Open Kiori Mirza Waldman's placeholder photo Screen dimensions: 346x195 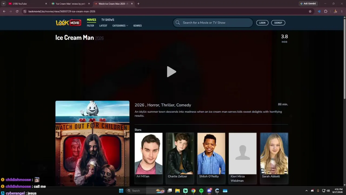click(x=243, y=153)
